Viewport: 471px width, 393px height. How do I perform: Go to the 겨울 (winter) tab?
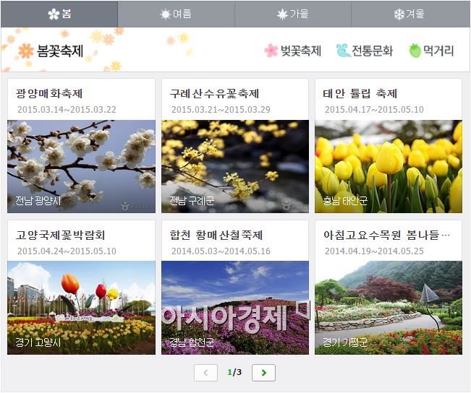(410, 14)
